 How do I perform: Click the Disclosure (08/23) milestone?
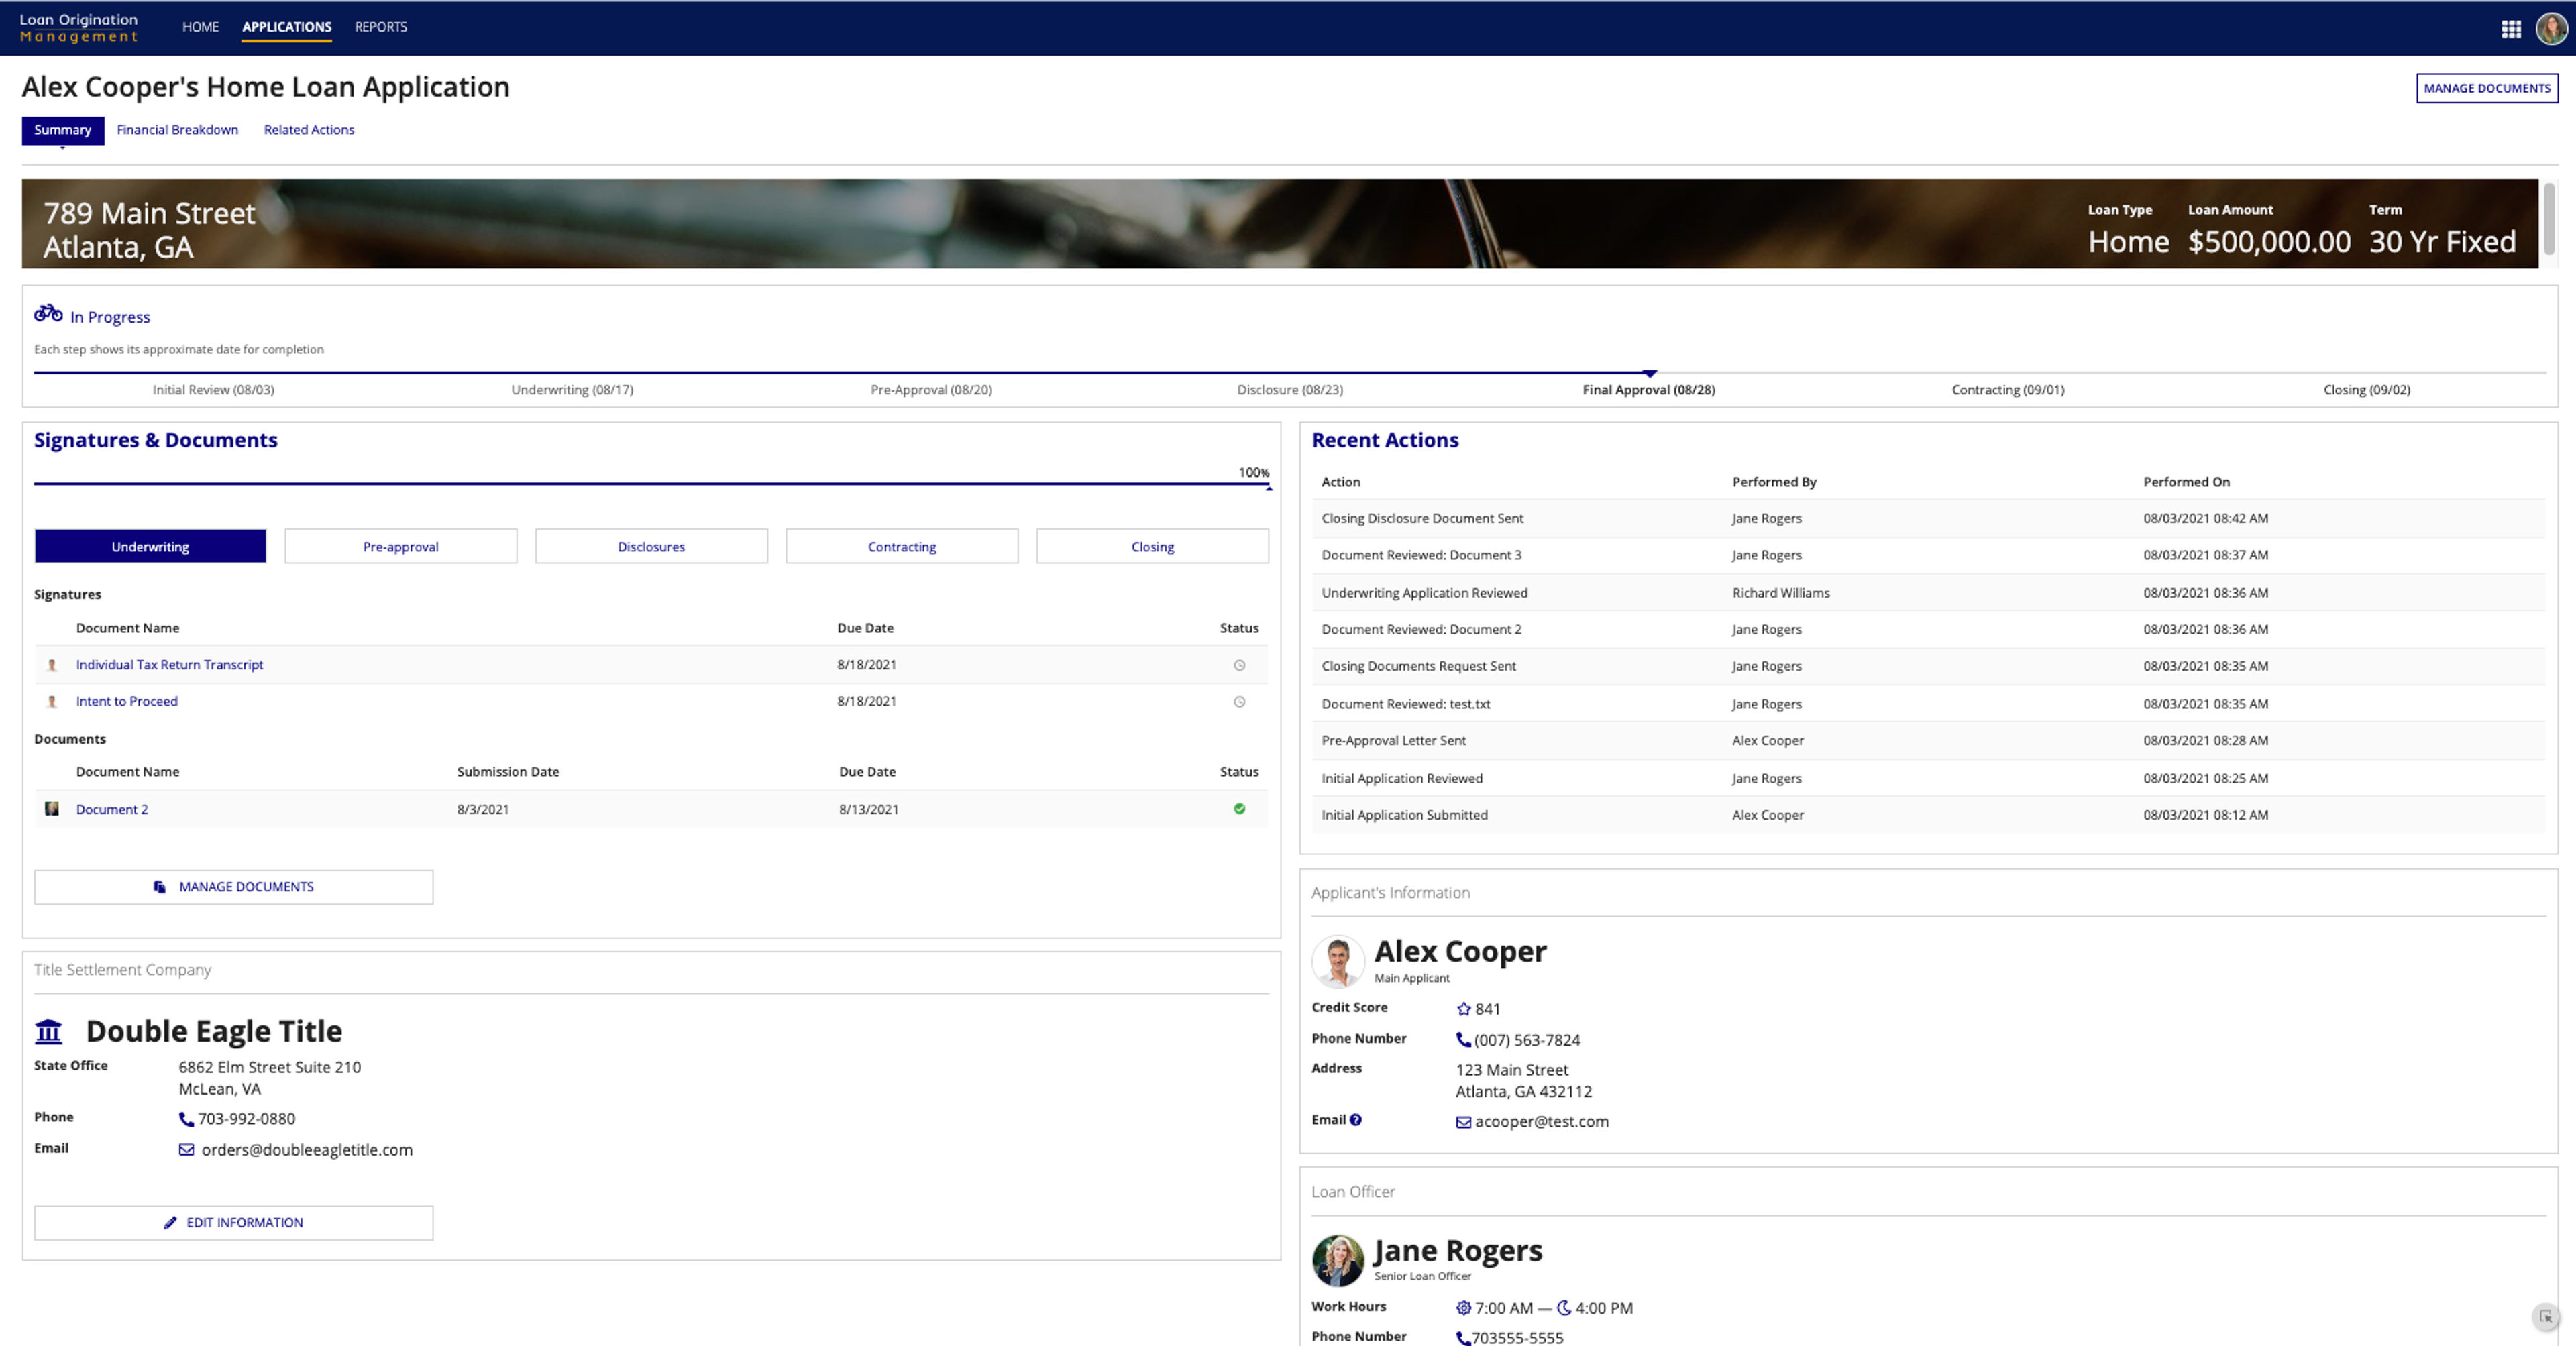click(x=1290, y=390)
